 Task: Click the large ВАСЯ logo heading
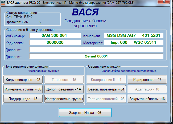coord(85,12)
